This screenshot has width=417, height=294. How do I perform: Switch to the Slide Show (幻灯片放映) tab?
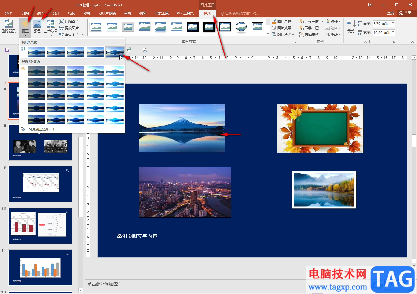click(107, 13)
